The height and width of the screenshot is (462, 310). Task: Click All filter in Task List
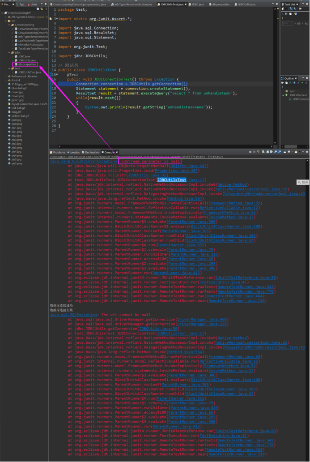298,24
